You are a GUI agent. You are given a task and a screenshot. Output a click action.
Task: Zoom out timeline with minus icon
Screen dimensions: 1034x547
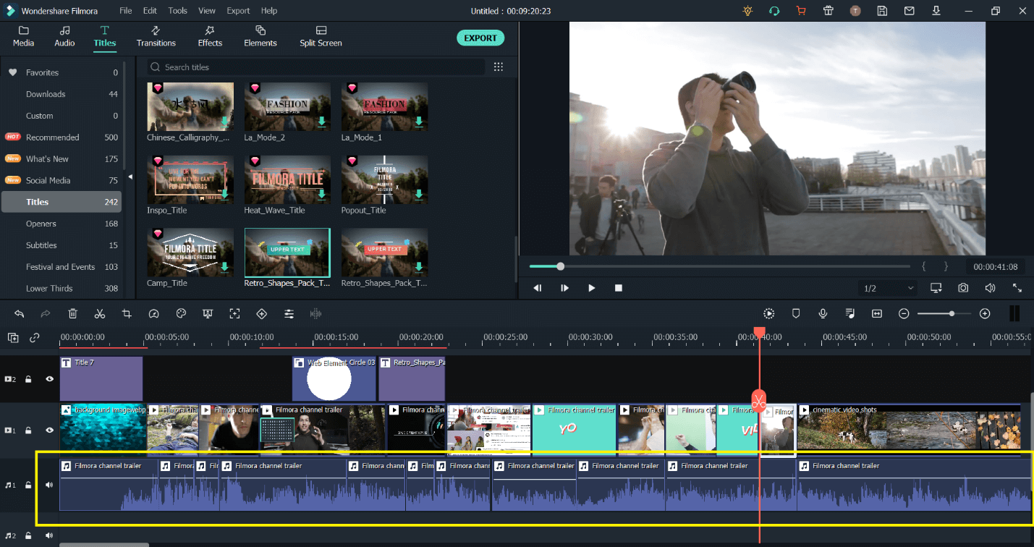pos(904,313)
